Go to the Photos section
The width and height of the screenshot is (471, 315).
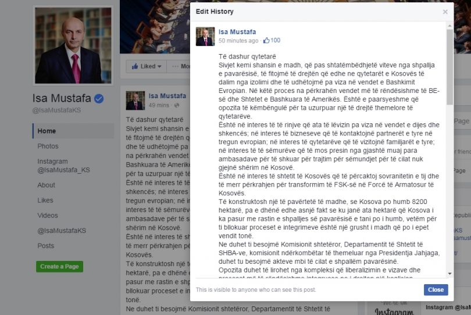click(x=48, y=146)
